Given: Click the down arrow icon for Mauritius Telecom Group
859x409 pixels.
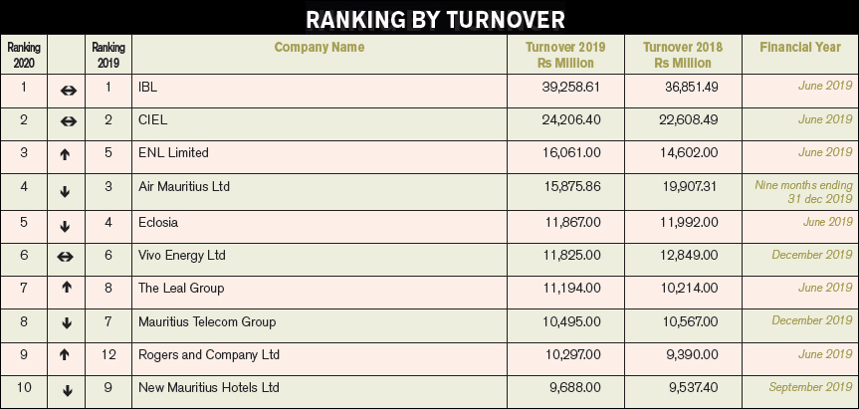Looking at the screenshot, I should (67, 323).
